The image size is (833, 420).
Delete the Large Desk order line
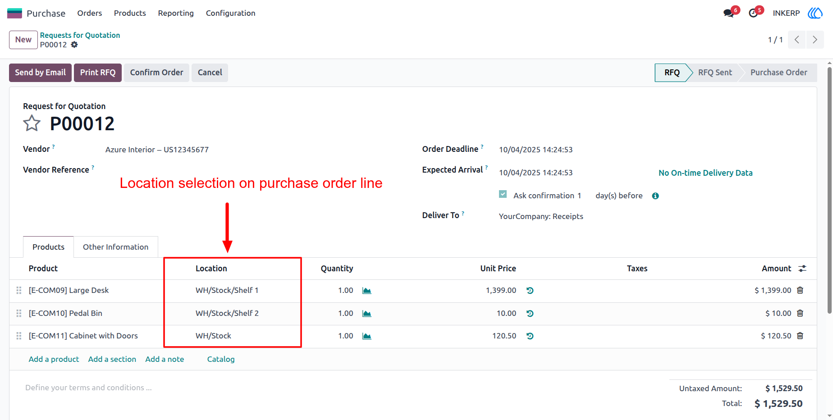800,290
